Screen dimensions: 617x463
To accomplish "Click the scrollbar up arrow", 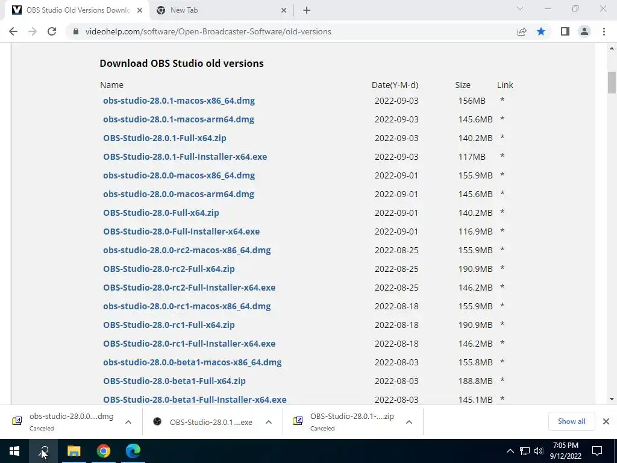I will coord(612,48).
